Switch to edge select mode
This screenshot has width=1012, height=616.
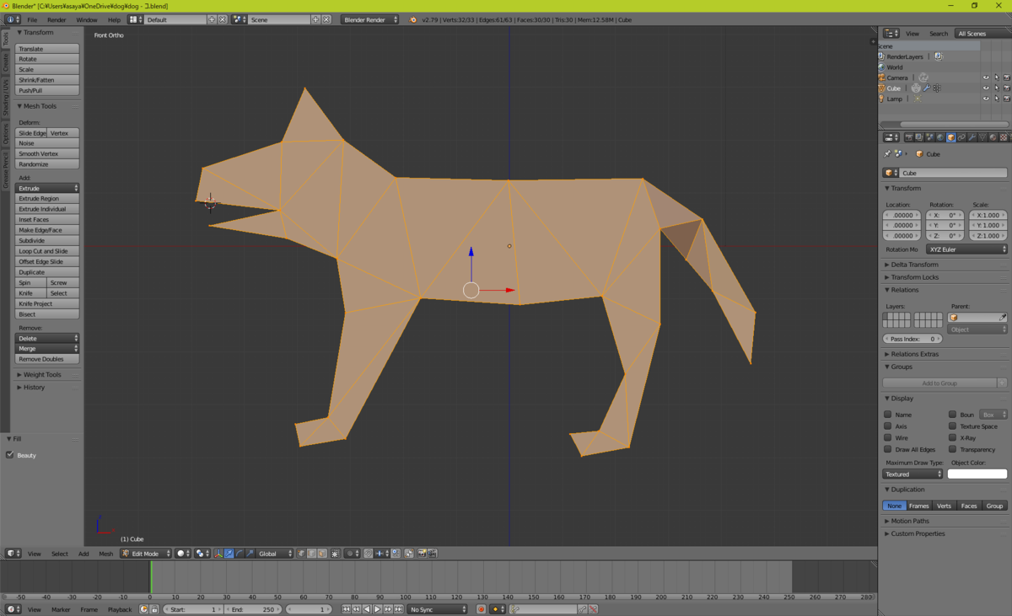[311, 554]
